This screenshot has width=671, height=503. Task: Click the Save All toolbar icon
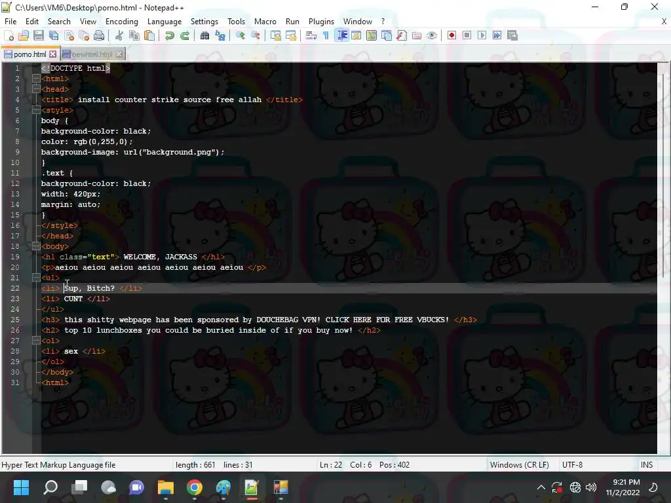pyautogui.click(x=54, y=35)
